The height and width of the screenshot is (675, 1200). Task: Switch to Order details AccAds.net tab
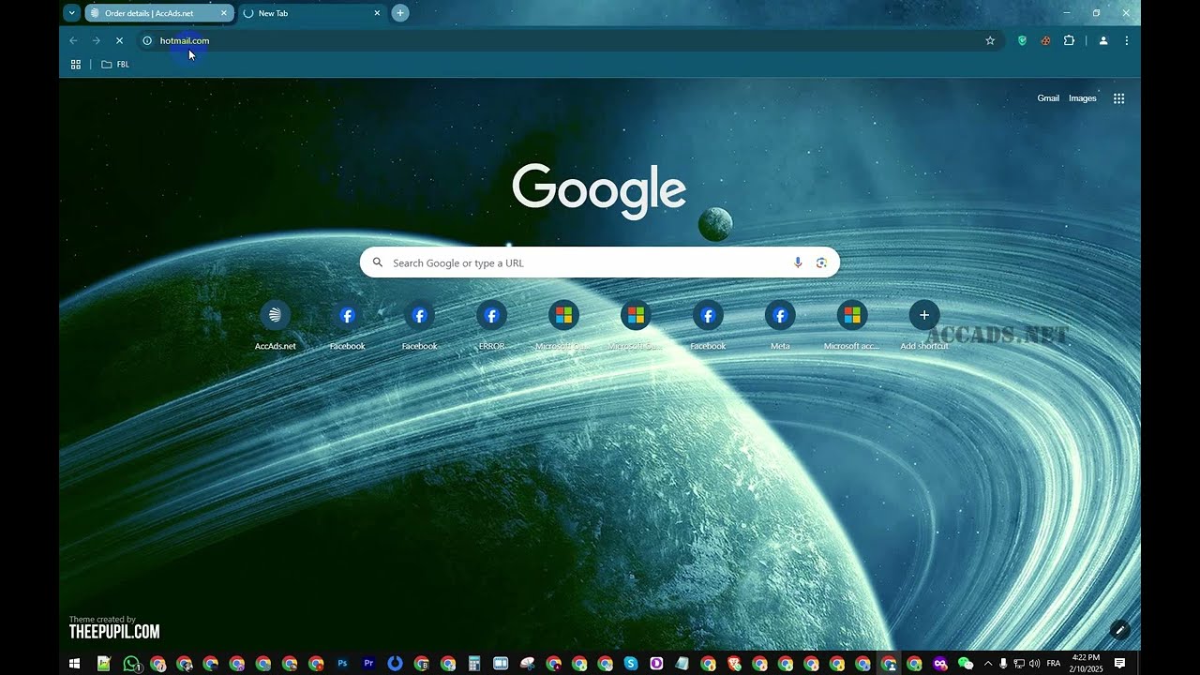[x=155, y=13]
